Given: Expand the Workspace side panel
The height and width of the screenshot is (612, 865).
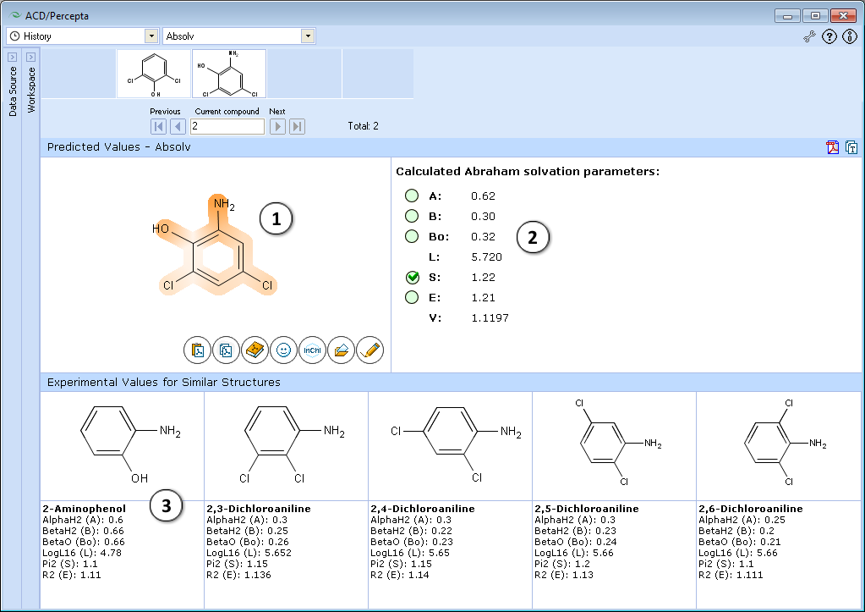Looking at the screenshot, I should pyautogui.click(x=31, y=57).
